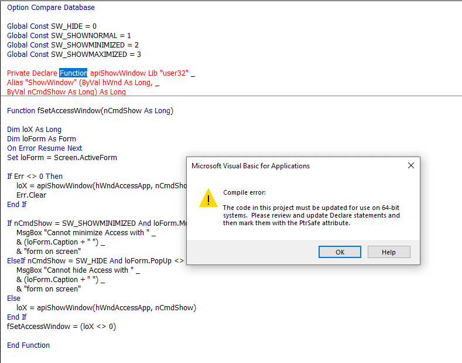Click the SW_SHOWMAXIMIZED constant line
This screenshot has width=462, height=363.
coord(74,55)
